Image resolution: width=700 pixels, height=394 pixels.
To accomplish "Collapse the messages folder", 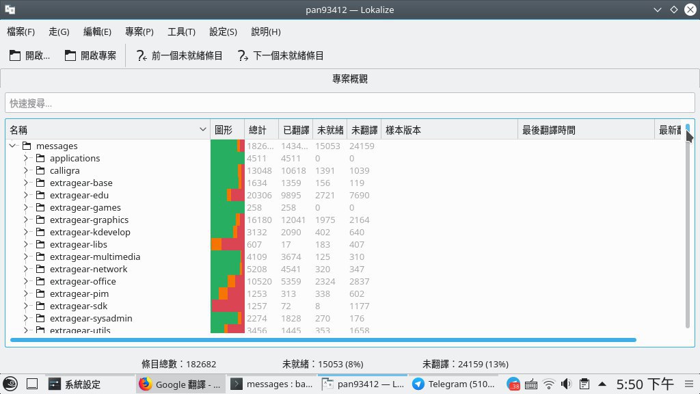I will (12, 146).
